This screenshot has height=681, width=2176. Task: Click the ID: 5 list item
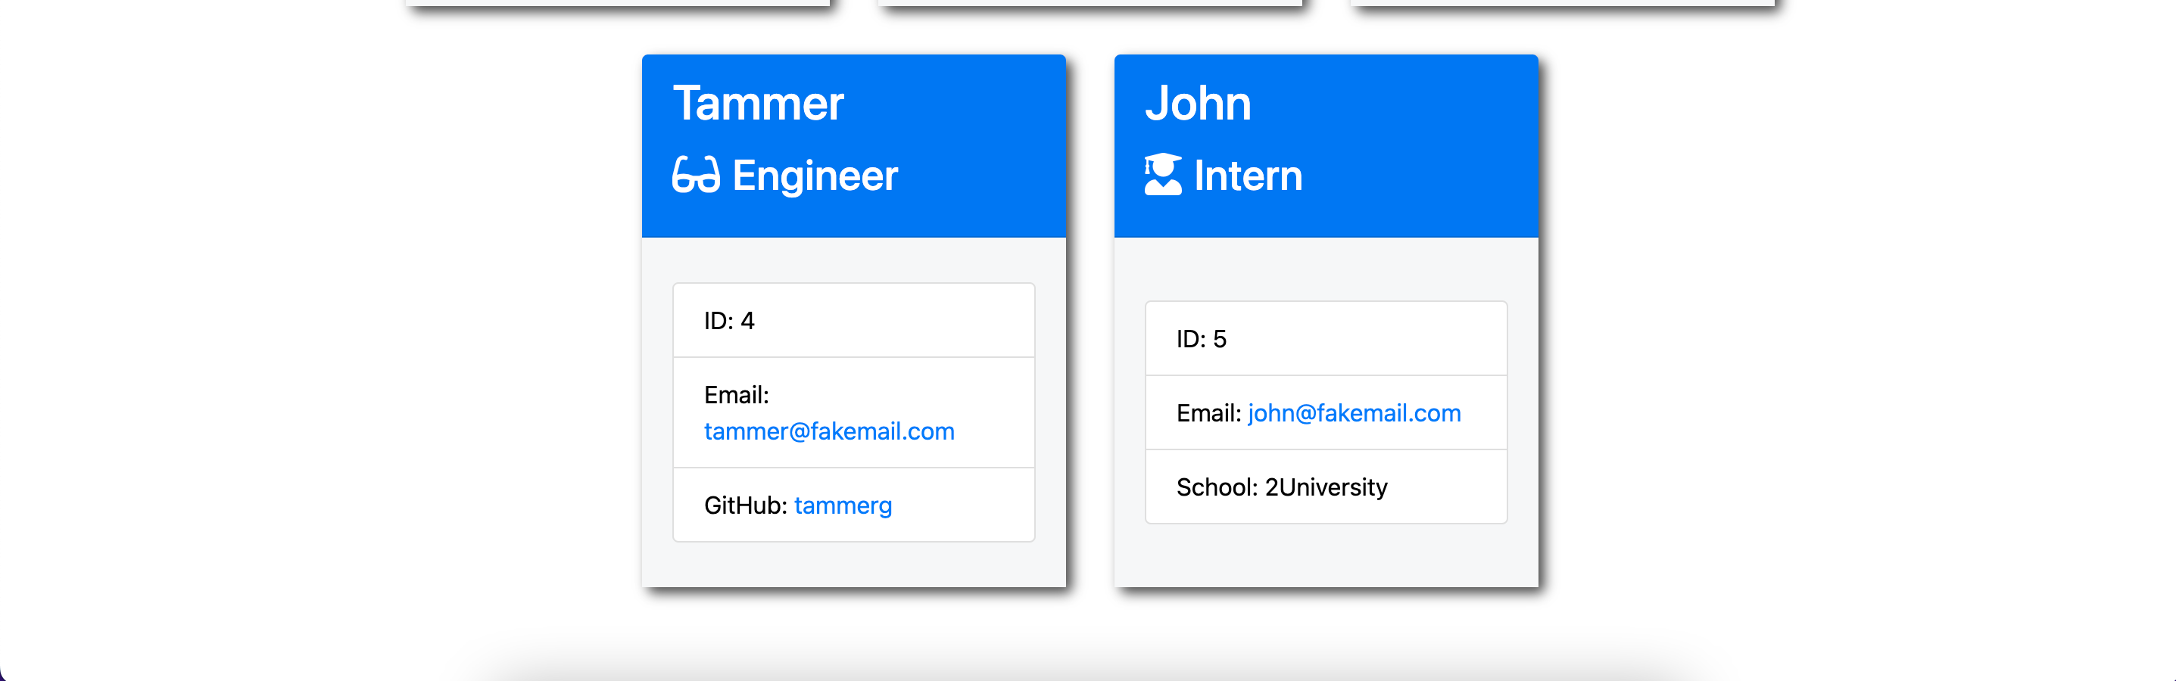[1326, 338]
